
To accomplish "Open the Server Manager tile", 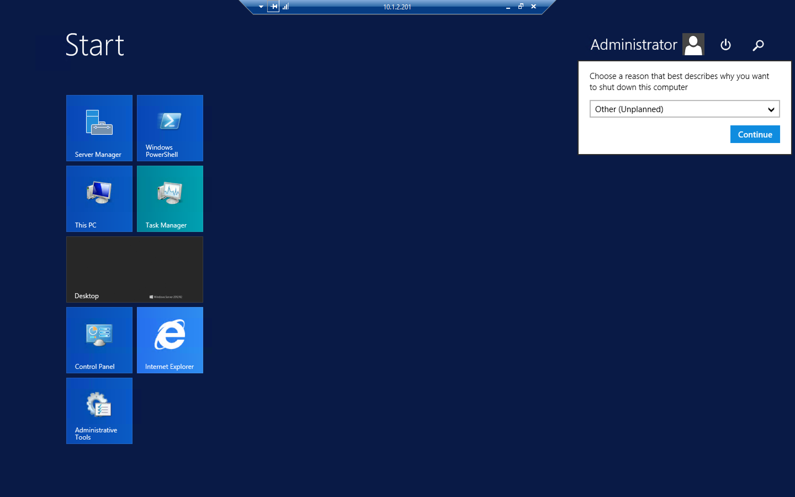I will 99,128.
